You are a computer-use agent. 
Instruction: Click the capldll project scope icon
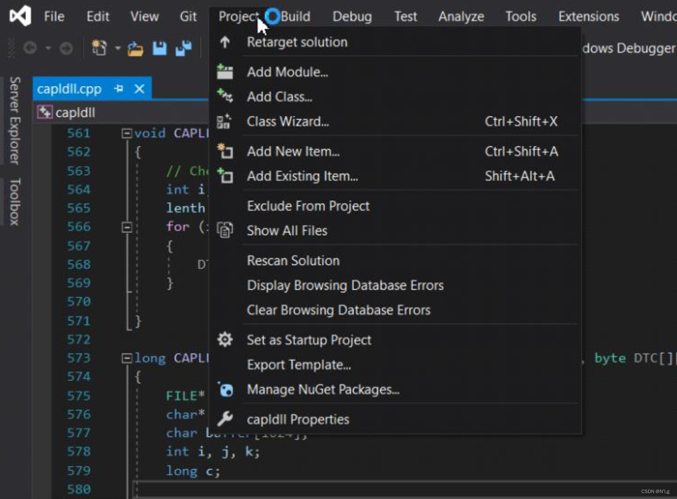point(45,112)
